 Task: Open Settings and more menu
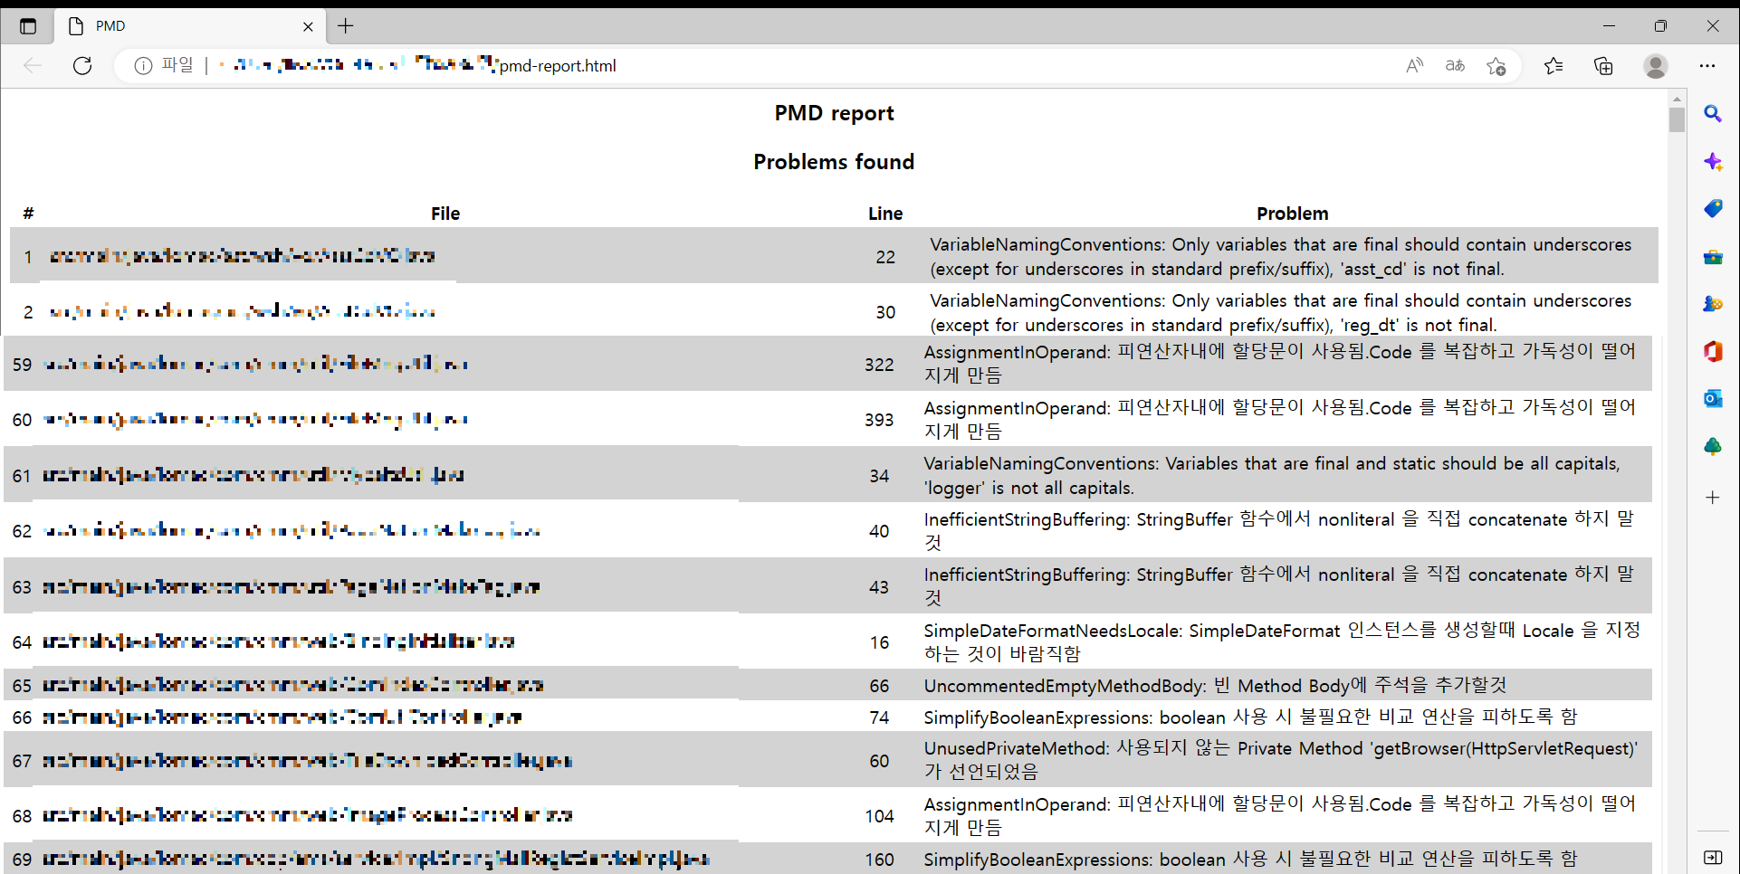[x=1707, y=65]
